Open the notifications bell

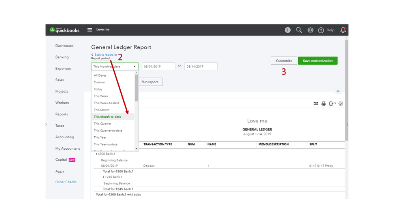343,30
